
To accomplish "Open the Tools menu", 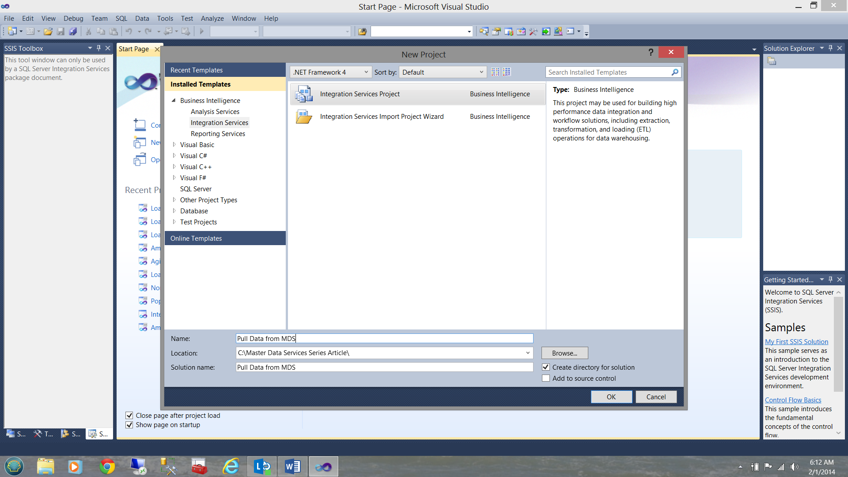I will click(165, 19).
